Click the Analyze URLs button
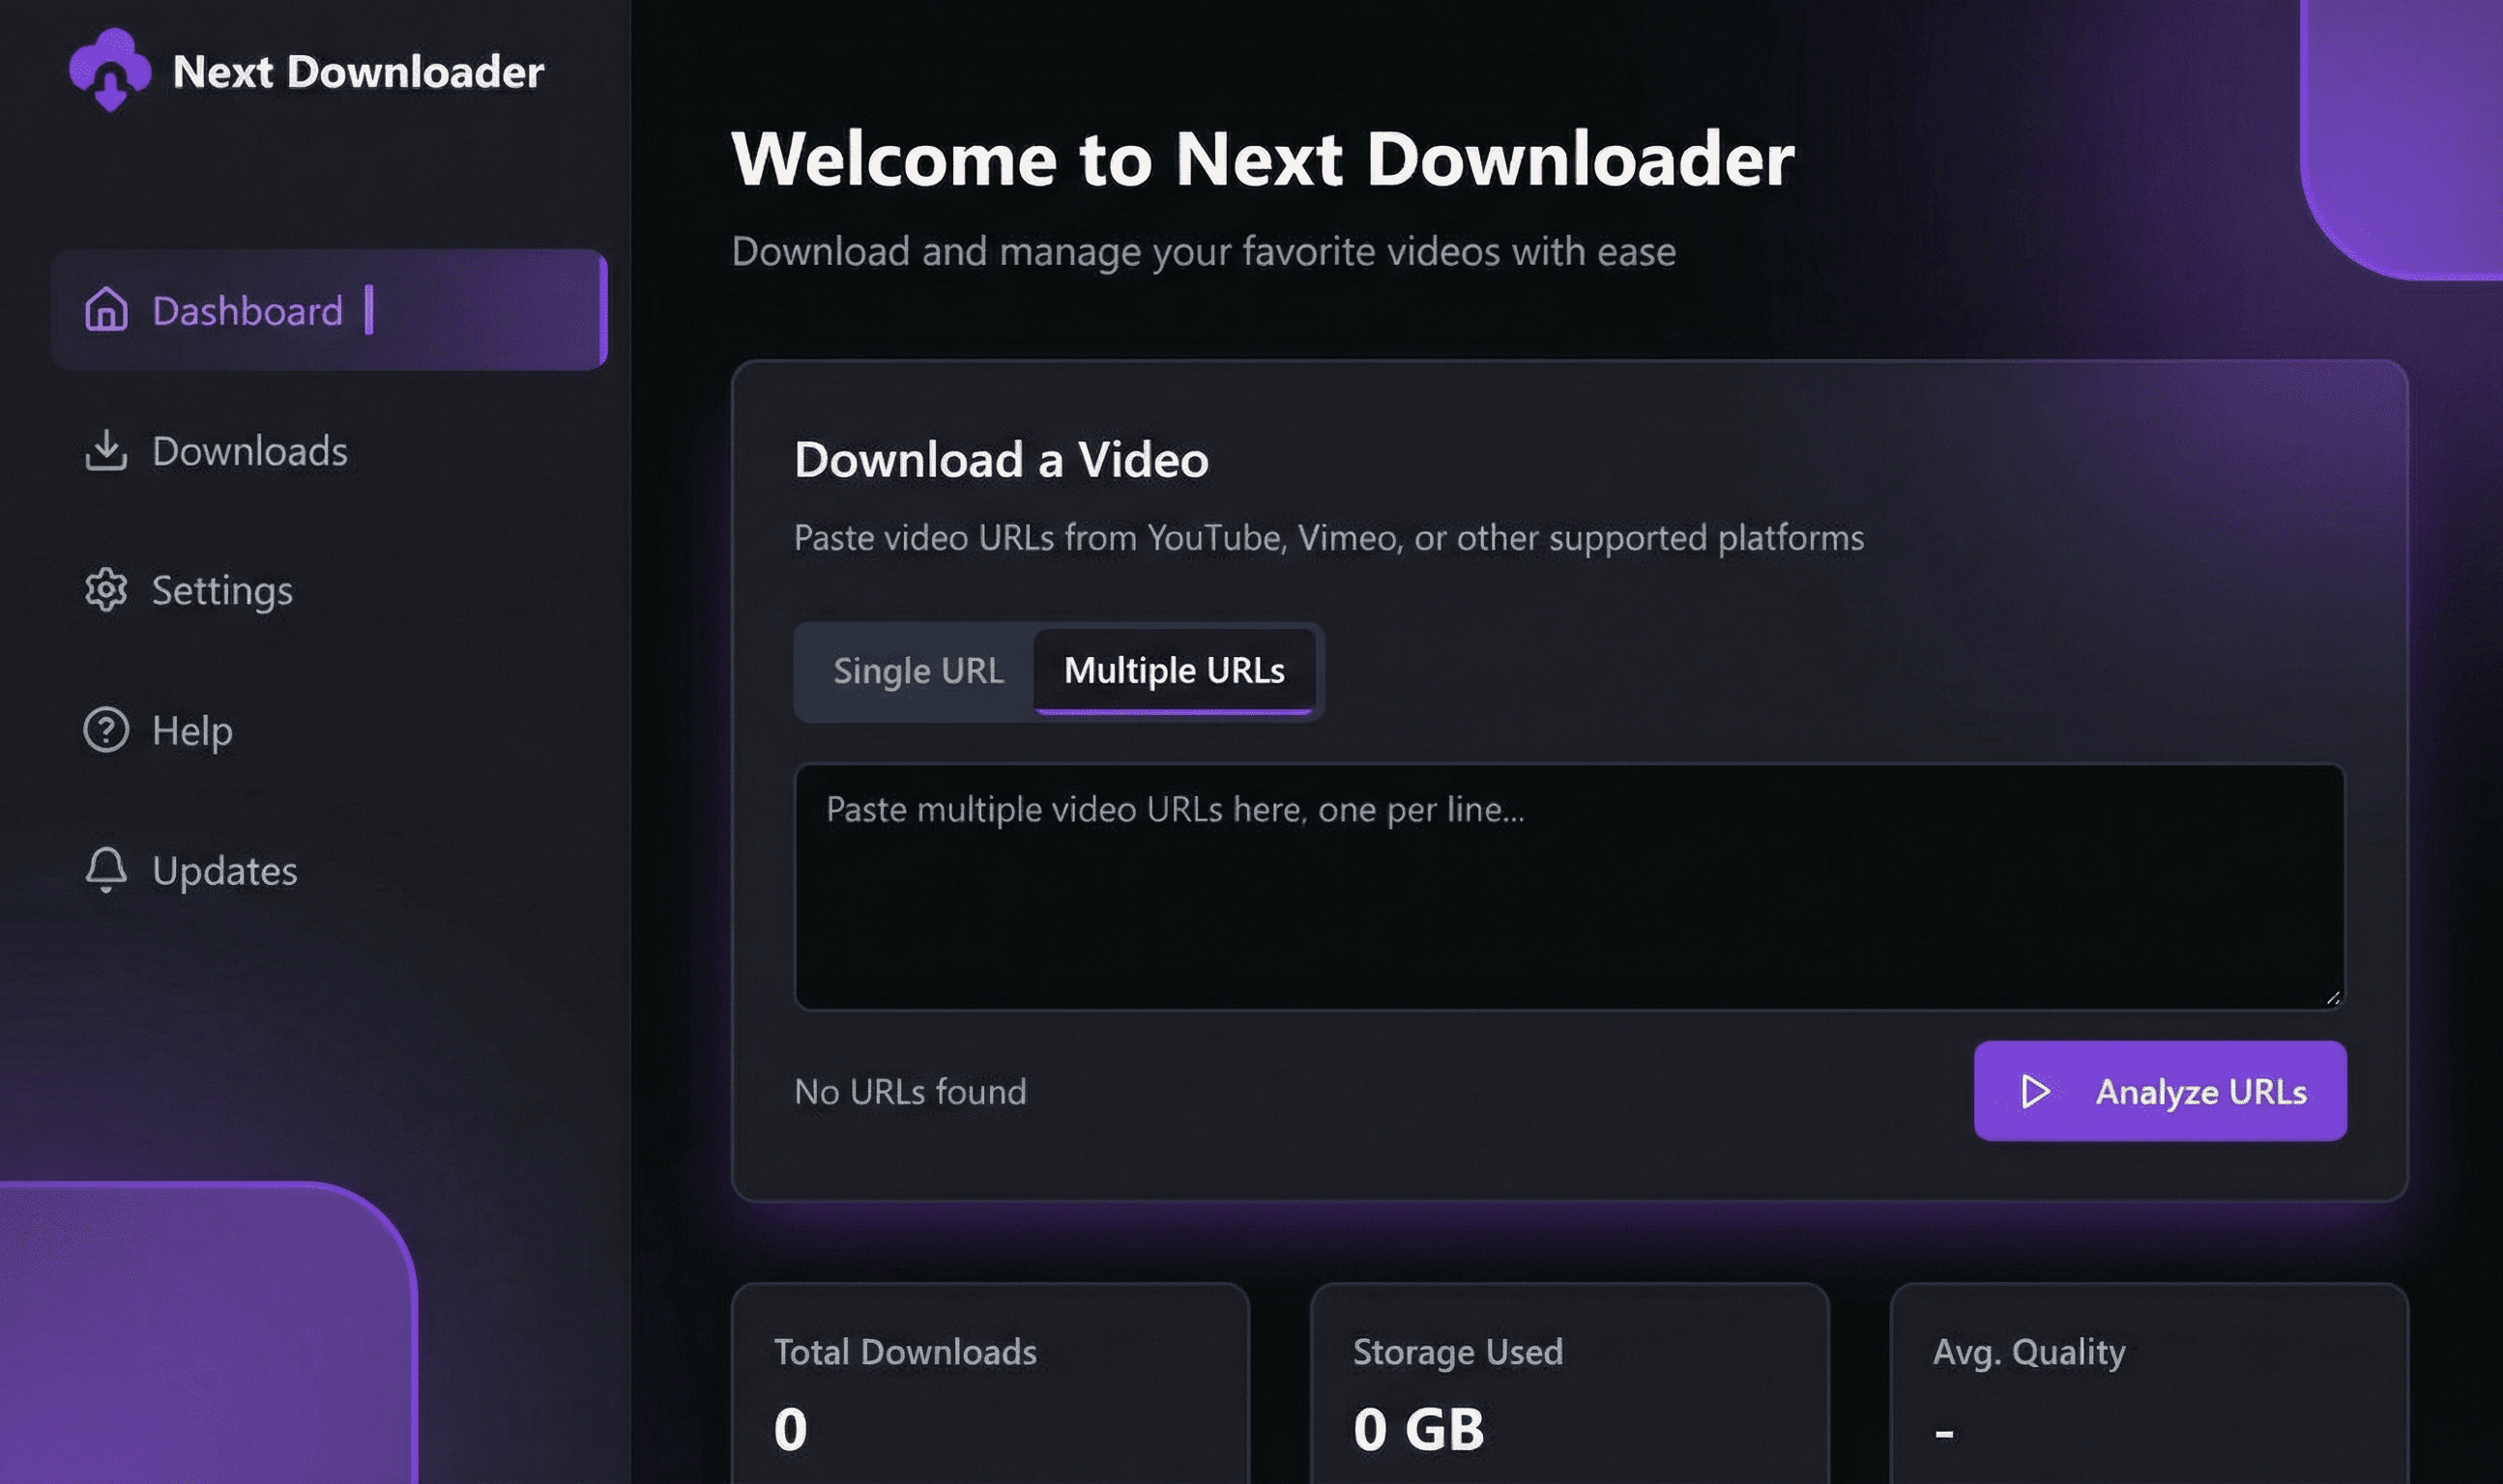This screenshot has height=1484, width=2503. (2161, 1092)
